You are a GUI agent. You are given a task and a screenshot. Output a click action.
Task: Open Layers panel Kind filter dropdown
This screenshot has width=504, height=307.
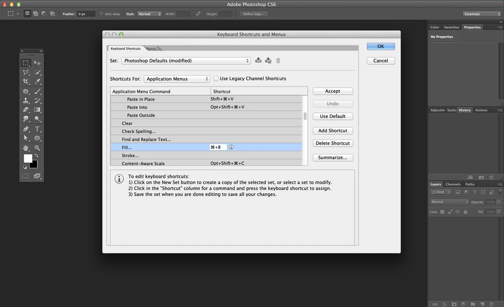tap(441, 192)
